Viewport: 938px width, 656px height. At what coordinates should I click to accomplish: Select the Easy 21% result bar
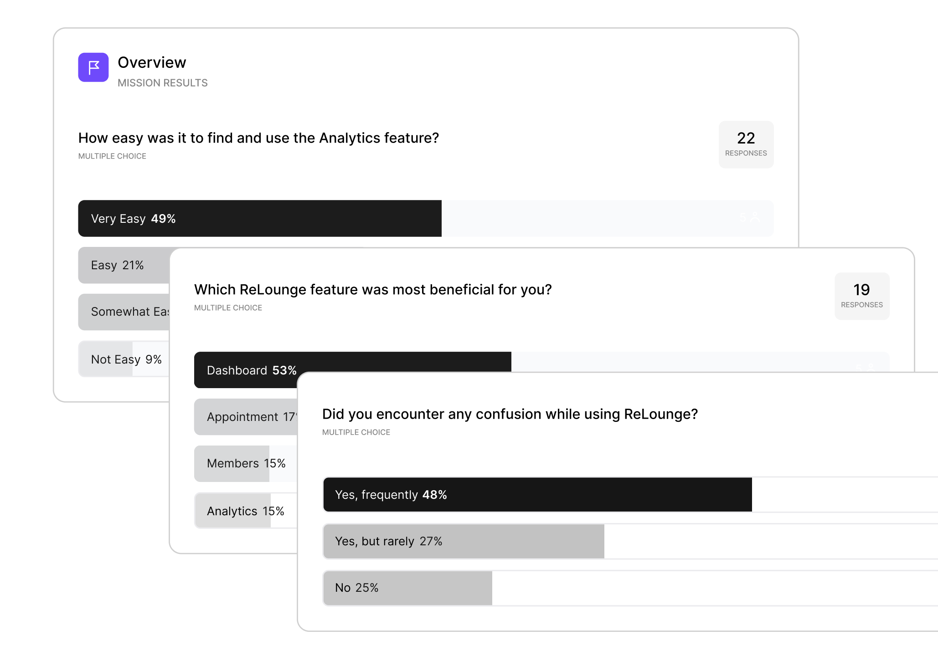pyautogui.click(x=124, y=265)
